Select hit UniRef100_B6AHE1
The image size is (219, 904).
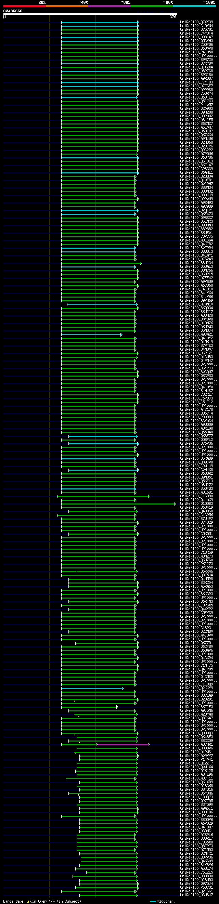tap(196, 173)
